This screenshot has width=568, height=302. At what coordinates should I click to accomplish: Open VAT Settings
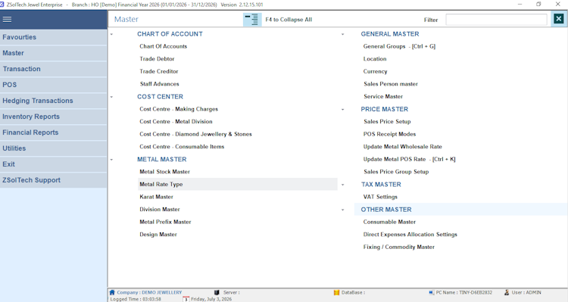pos(380,197)
